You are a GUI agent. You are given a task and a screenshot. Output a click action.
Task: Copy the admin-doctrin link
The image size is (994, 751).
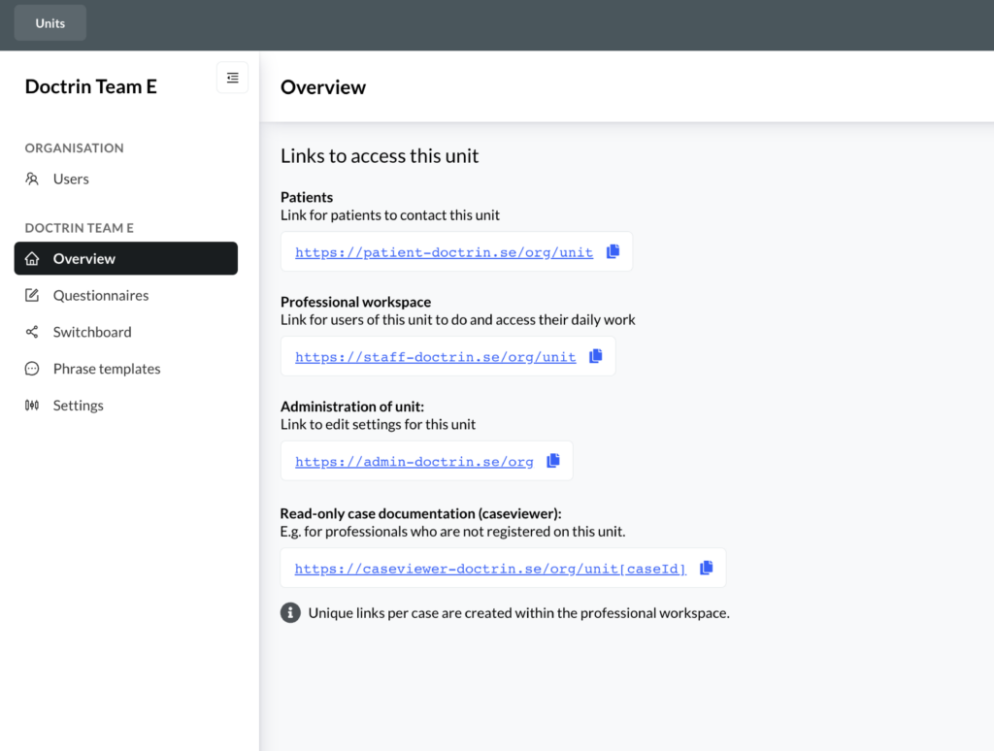pos(552,461)
